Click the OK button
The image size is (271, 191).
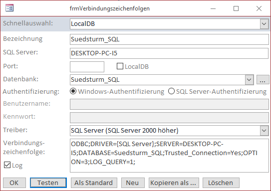[x=14, y=183]
